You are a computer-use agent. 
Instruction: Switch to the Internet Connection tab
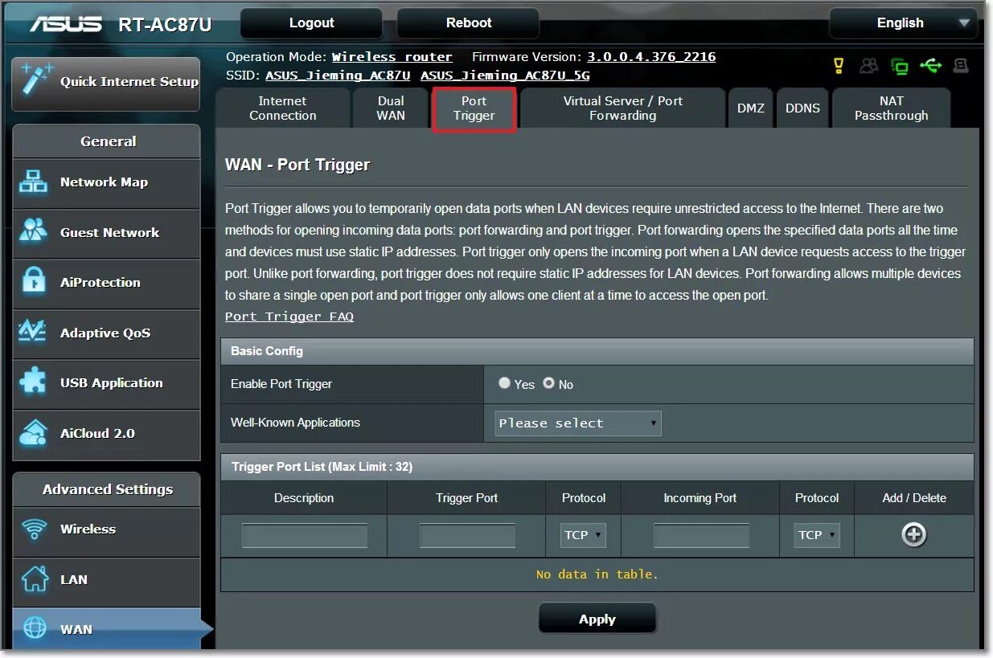point(283,108)
